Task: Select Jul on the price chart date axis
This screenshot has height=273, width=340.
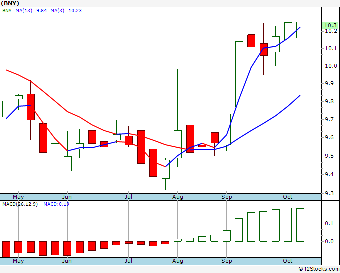Action: tap(128, 197)
